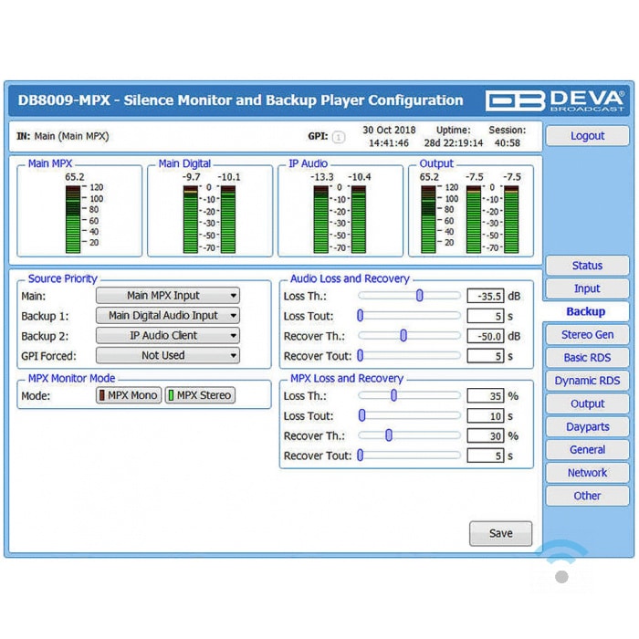This screenshot has height=639, width=639.
Task: Switch to the Stereo Gen tab
Action: pos(587,335)
